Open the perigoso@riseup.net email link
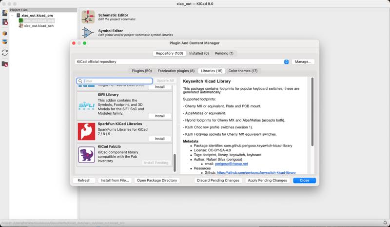Viewport: 390px width, 227px height. [231, 164]
